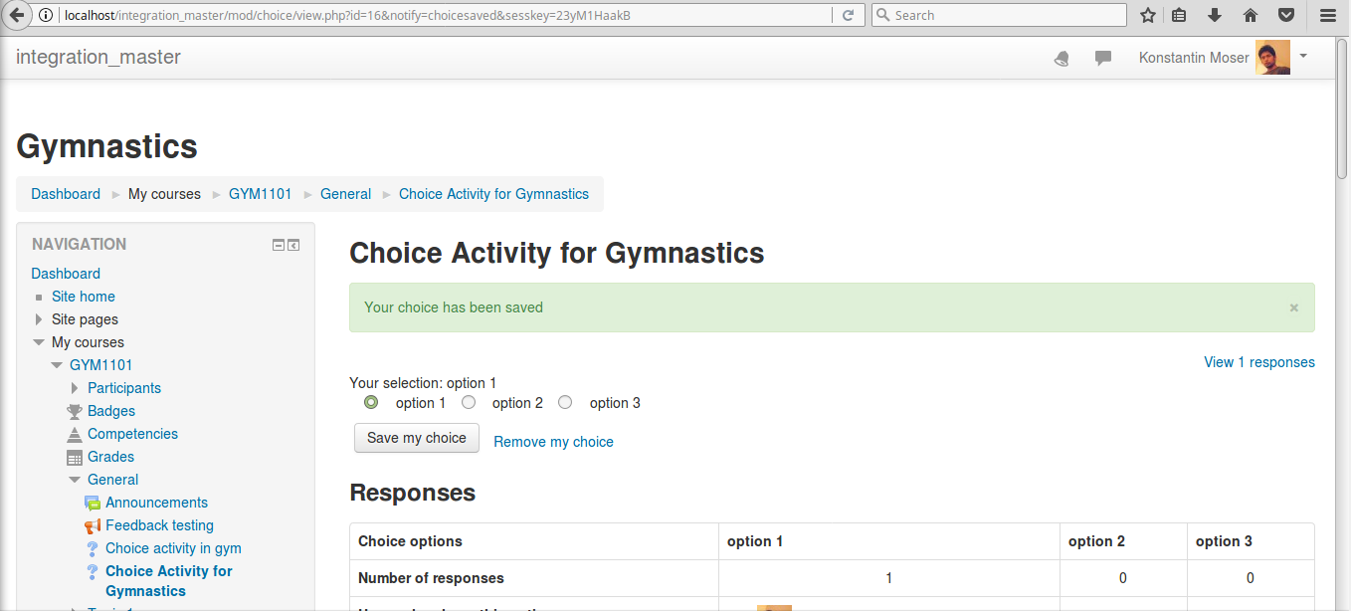Dock the Navigation block icon

click(293, 245)
